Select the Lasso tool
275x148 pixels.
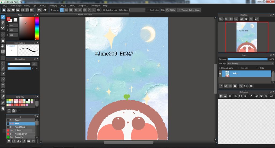tap(3, 63)
